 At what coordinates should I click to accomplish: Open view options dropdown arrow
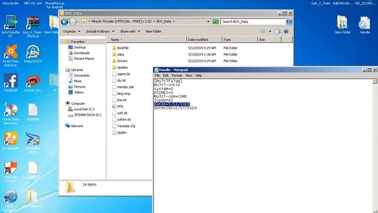270,31
